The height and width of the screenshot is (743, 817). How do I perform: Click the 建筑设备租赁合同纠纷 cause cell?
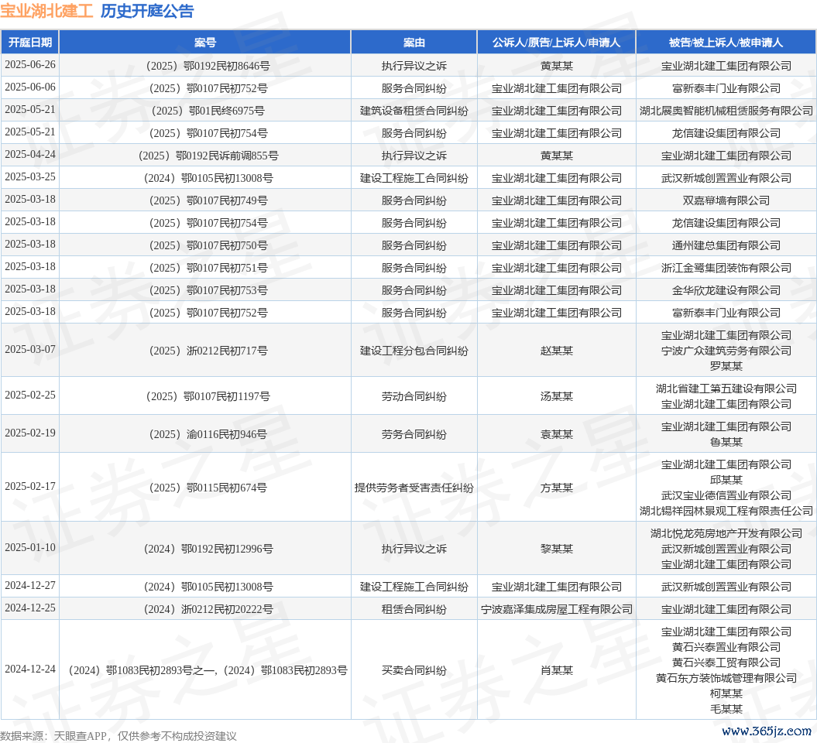click(414, 111)
